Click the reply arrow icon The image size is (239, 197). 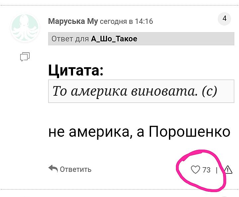pos(53,169)
